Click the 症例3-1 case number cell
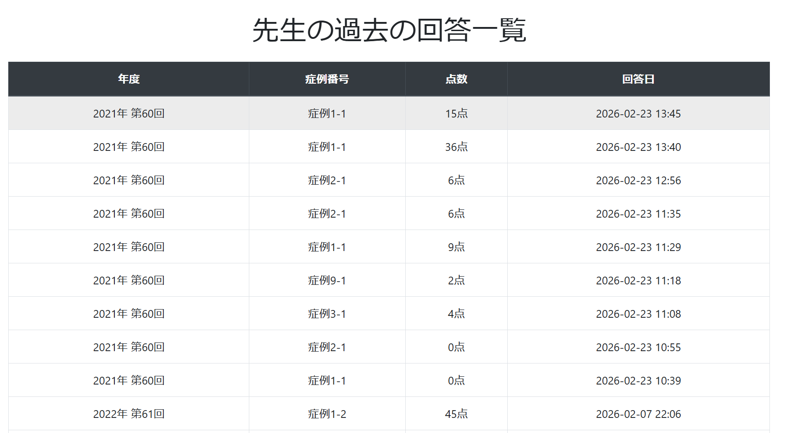 point(327,314)
